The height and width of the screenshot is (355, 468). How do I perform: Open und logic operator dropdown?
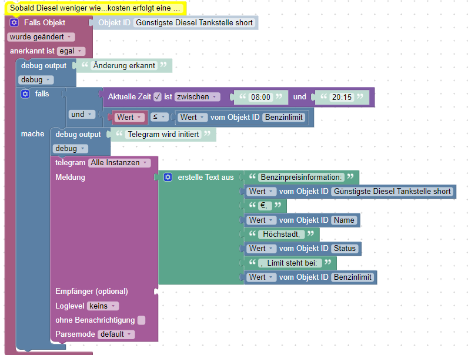(82, 115)
